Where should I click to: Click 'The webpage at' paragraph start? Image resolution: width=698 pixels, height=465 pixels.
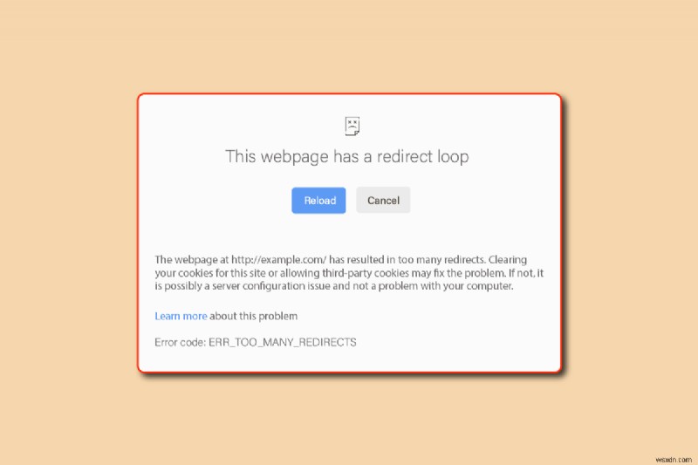tap(191, 260)
